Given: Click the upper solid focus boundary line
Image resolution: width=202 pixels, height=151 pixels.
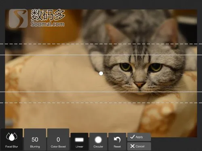Looking at the screenshot, I should coord(101,55).
